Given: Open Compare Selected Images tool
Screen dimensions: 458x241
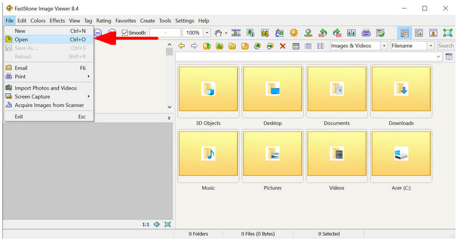Looking at the screenshot, I should [352, 33].
